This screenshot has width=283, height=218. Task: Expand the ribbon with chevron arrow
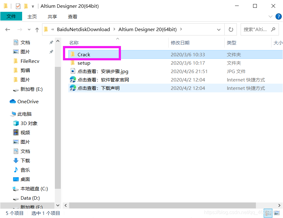pyautogui.click(x=270, y=16)
